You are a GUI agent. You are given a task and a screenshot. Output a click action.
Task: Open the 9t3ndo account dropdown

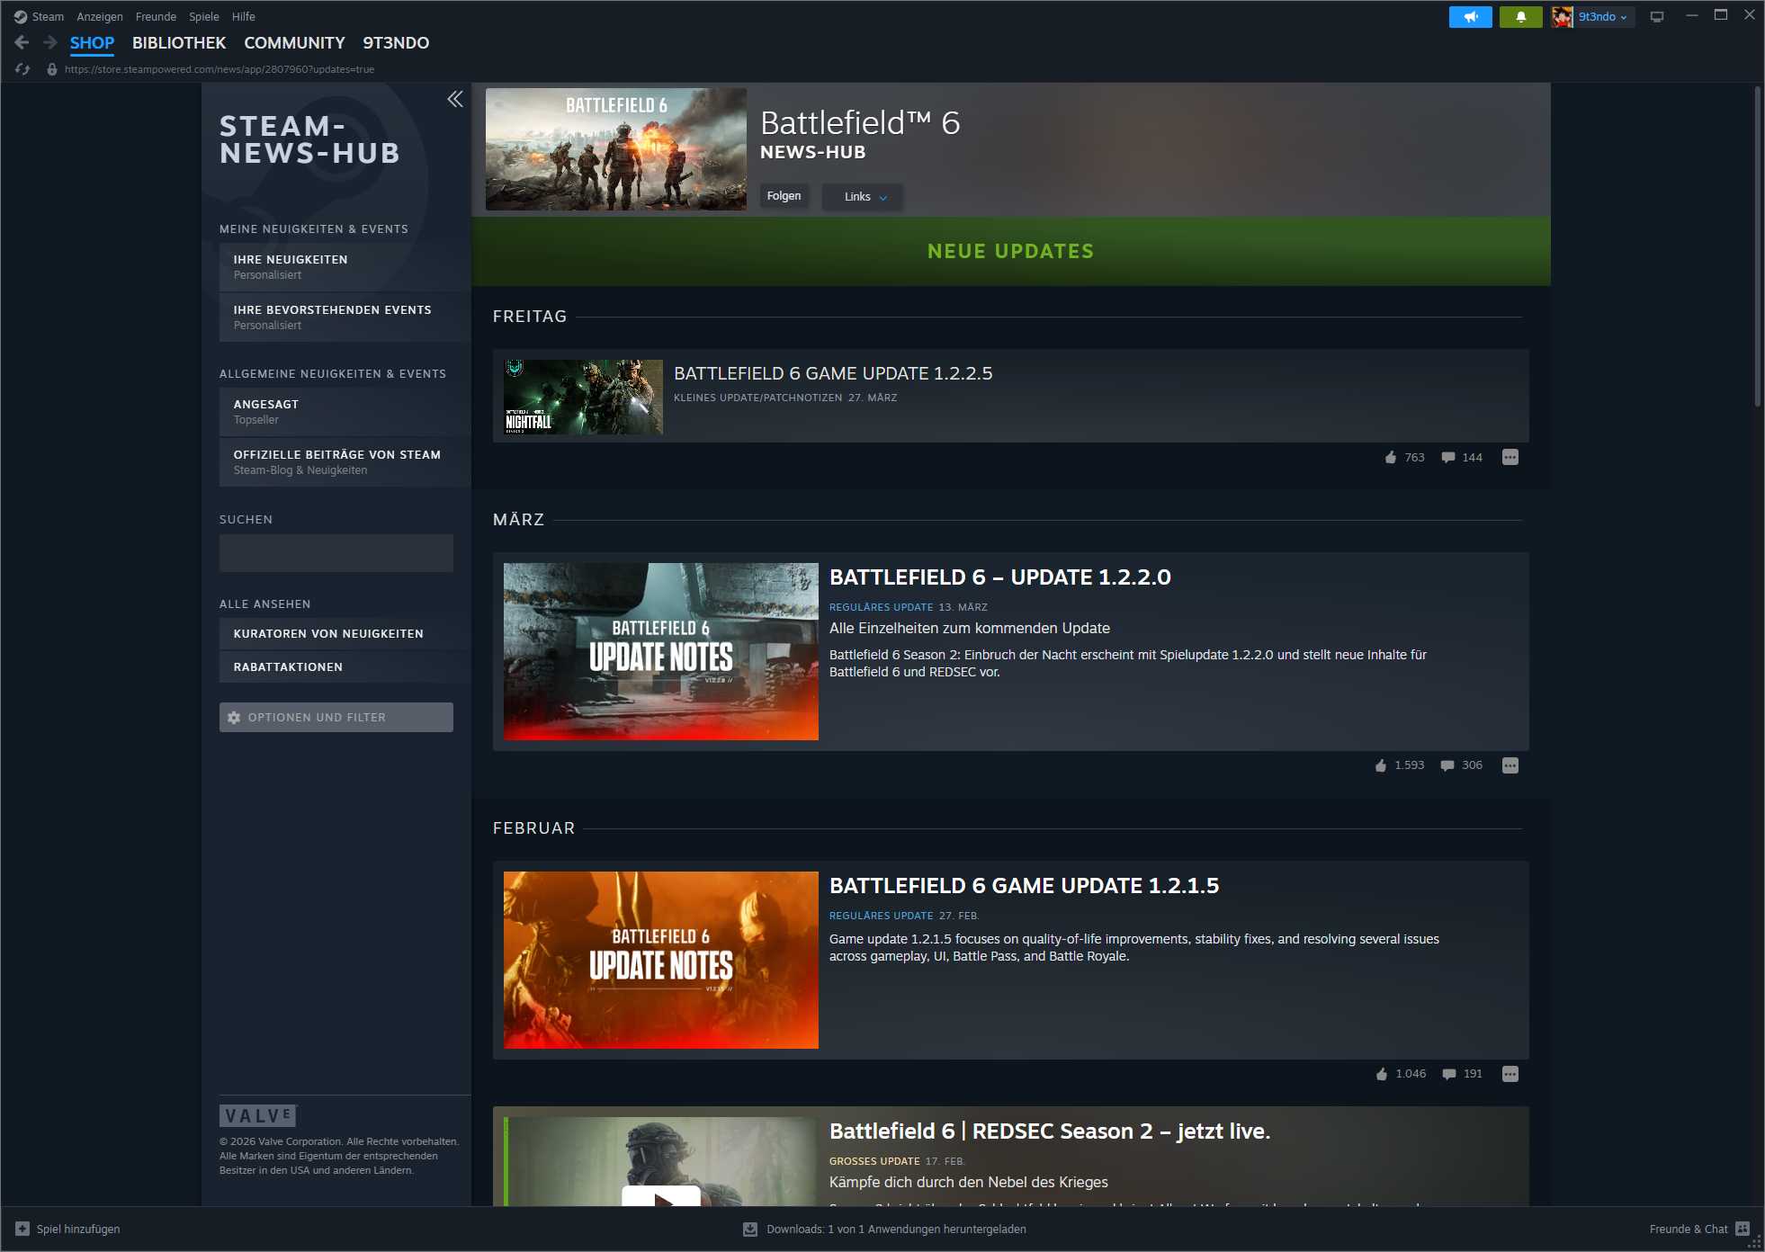[x=1602, y=17]
